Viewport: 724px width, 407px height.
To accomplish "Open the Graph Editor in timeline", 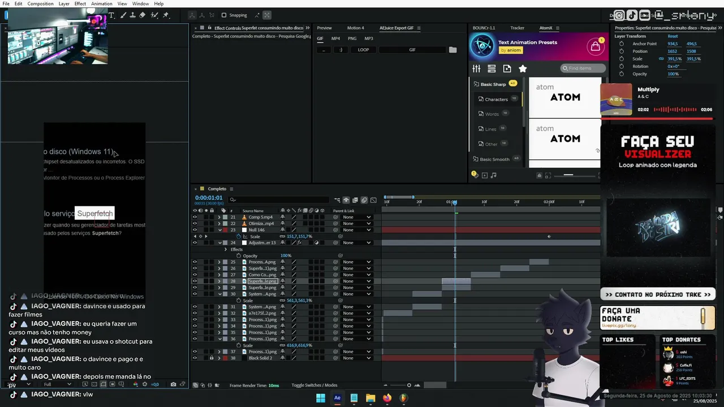I will pos(373,200).
